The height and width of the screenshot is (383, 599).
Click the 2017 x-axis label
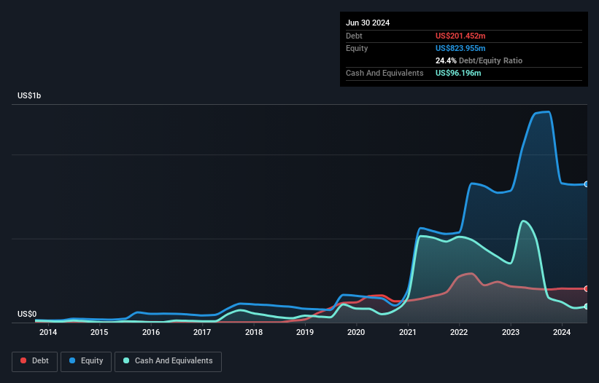tap(202, 332)
